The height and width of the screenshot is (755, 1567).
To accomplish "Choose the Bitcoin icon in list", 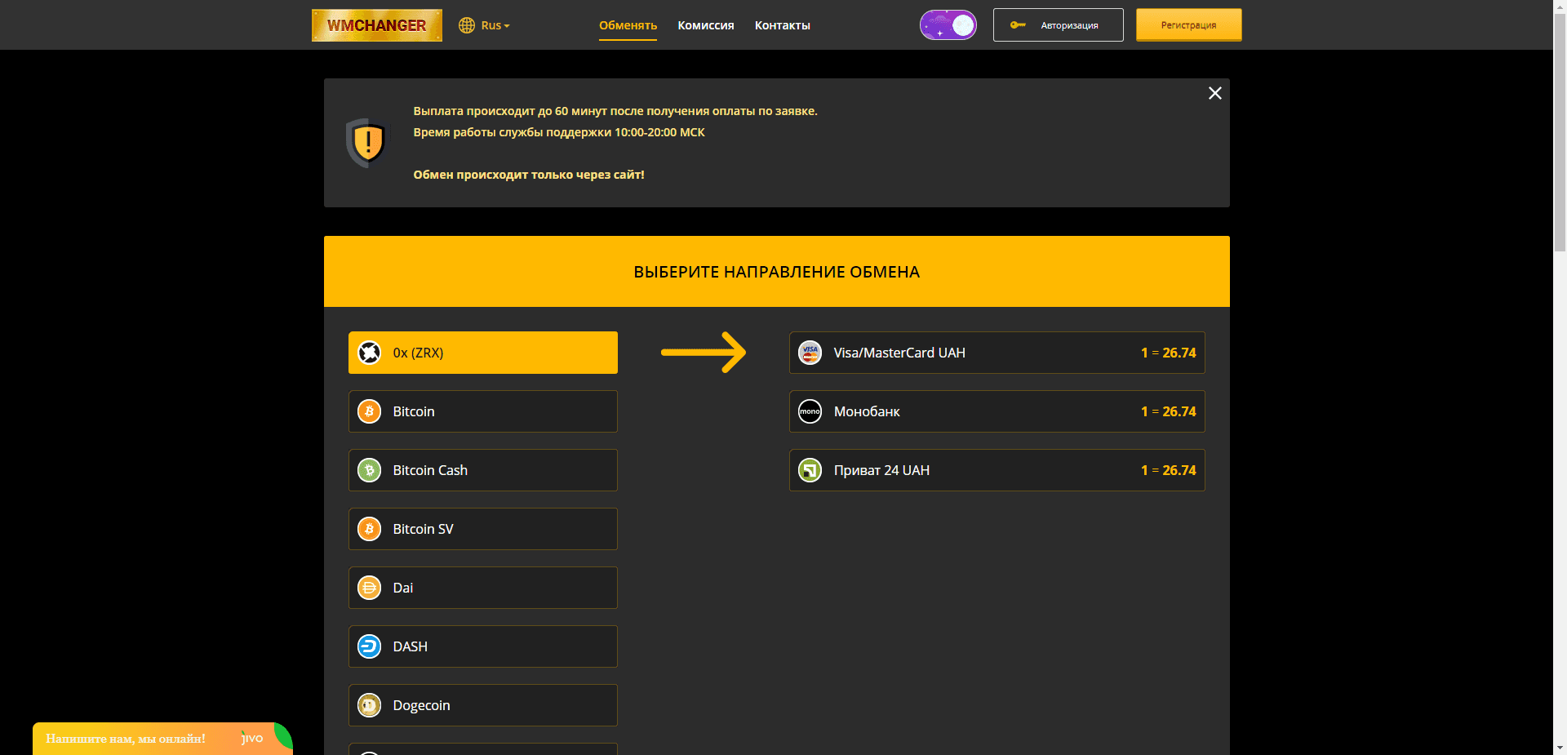I will click(370, 411).
